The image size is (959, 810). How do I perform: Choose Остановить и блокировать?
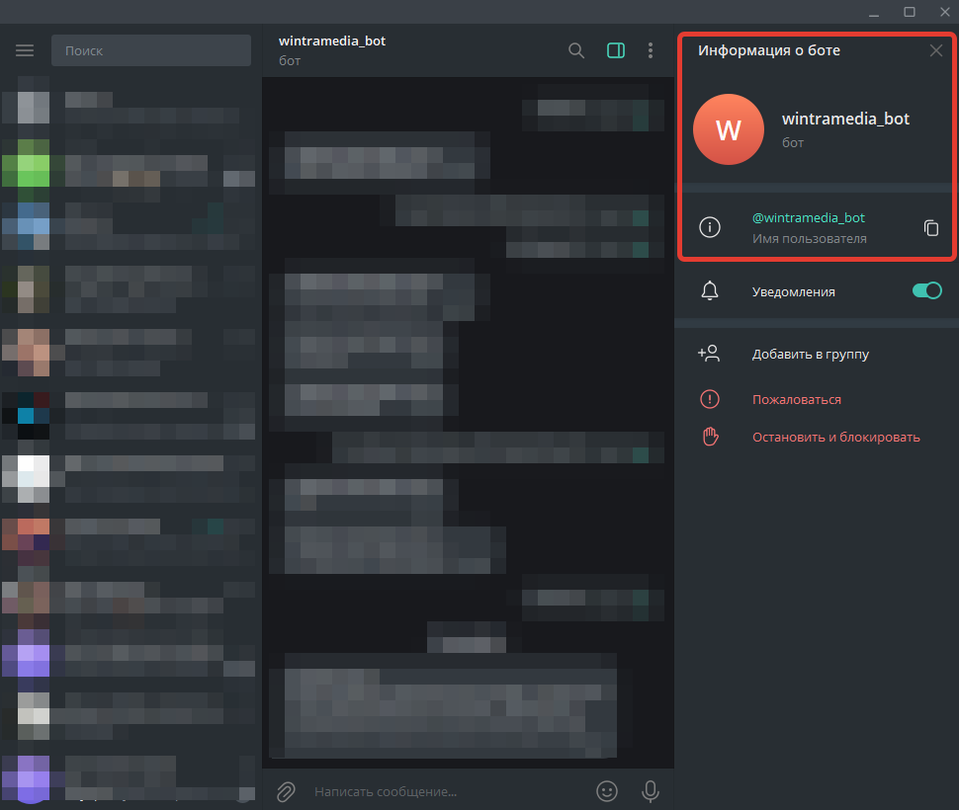click(x=835, y=438)
